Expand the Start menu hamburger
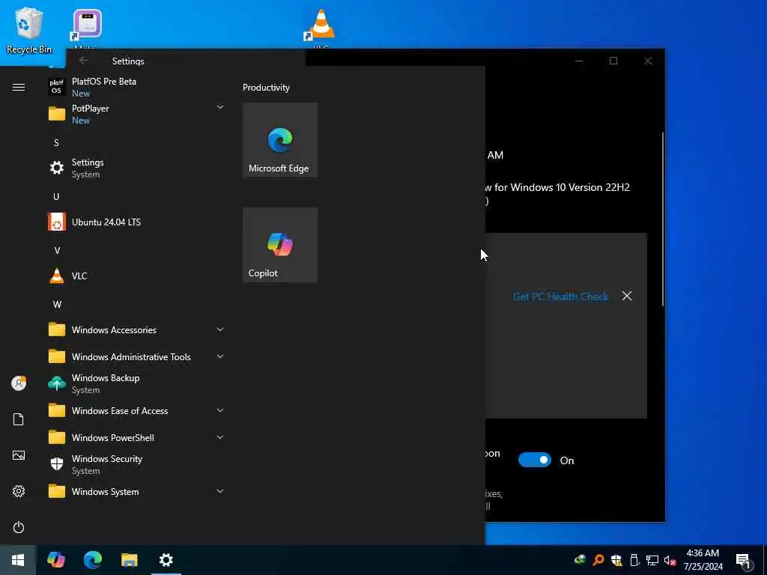Image resolution: width=767 pixels, height=575 pixels. 19,87
